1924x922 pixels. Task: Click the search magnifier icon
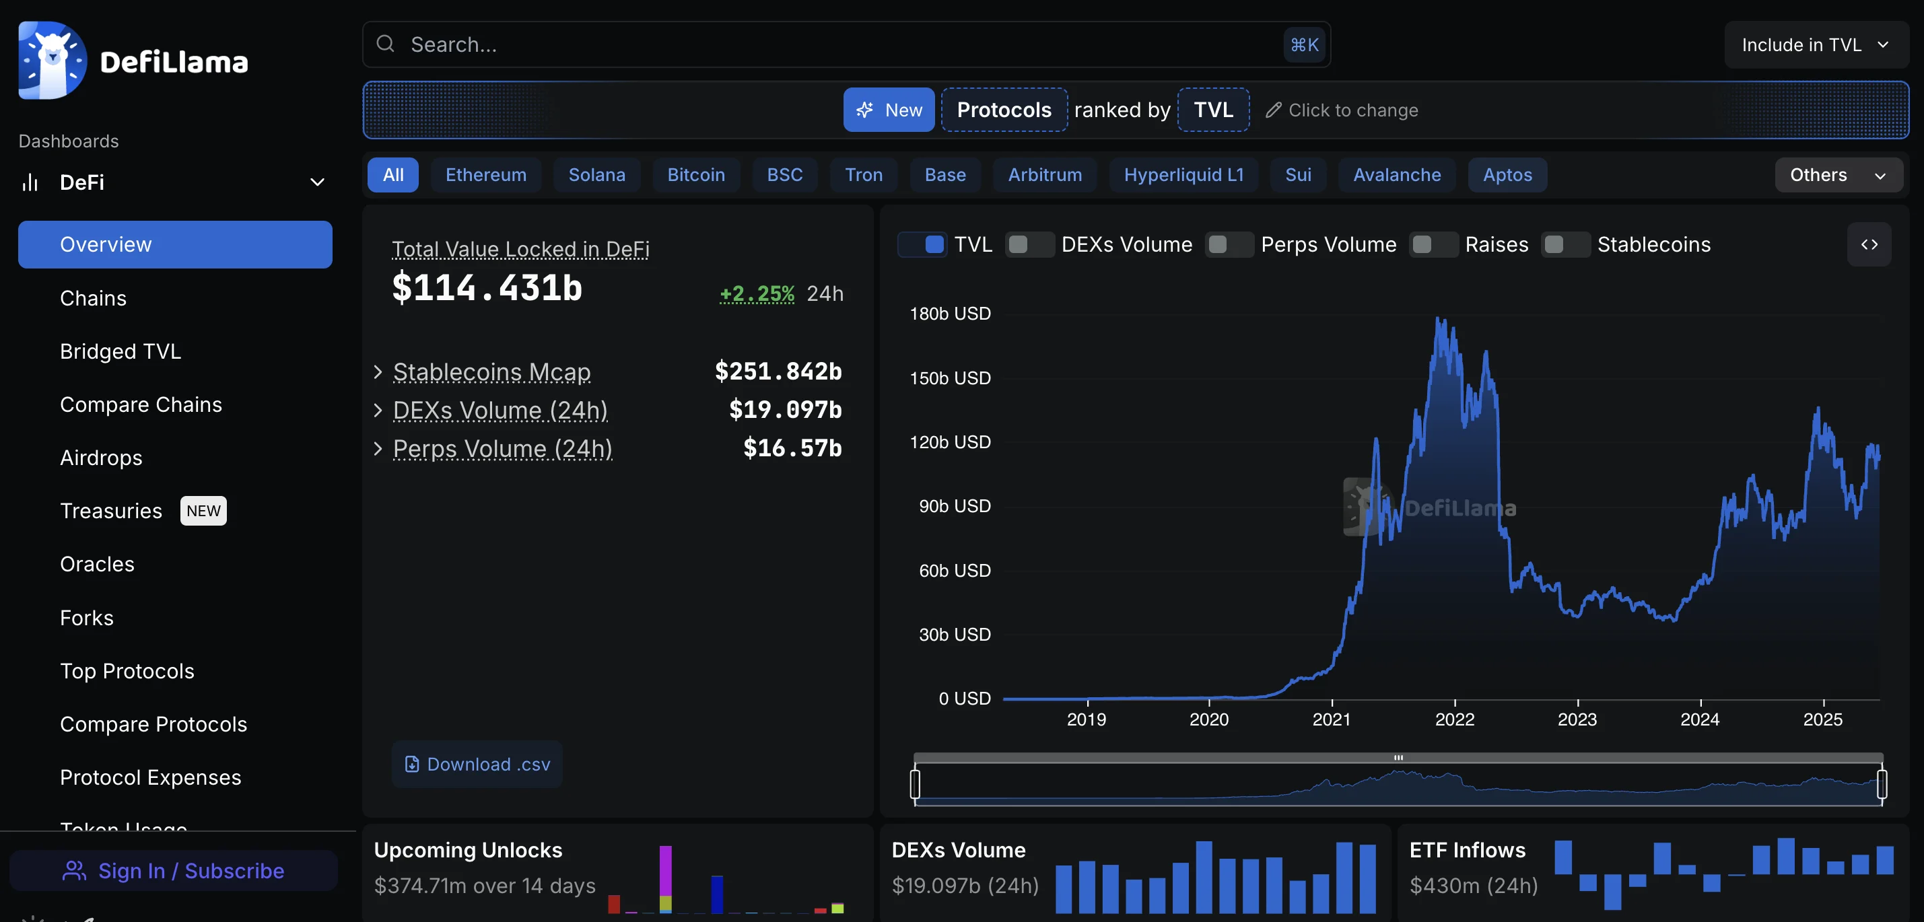pyautogui.click(x=385, y=44)
